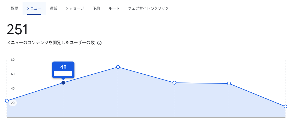This screenshot has width=292, height=128.
Task: Click the 40 axis label
Action: click(x=13, y=88)
